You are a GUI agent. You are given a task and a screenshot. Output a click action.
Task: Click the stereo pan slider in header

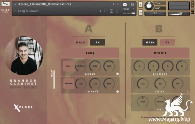155,14
